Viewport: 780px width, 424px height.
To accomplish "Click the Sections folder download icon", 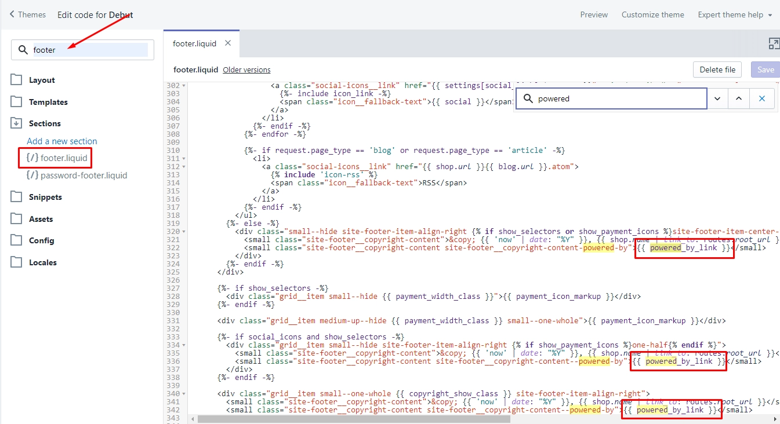I will 16,123.
